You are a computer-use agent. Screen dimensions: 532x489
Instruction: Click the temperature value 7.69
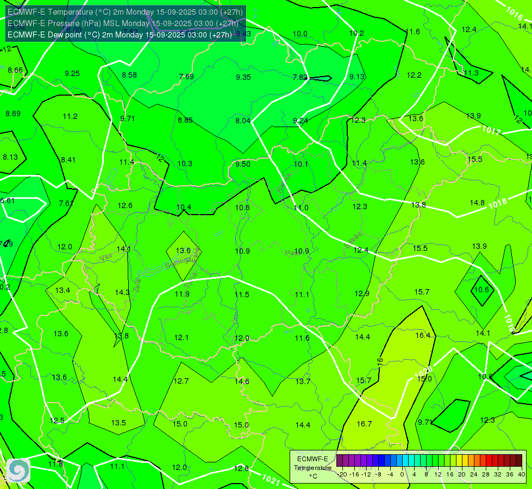pos(186,77)
